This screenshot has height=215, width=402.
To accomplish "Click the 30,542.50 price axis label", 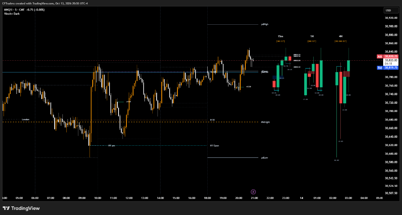I will [391, 178].
